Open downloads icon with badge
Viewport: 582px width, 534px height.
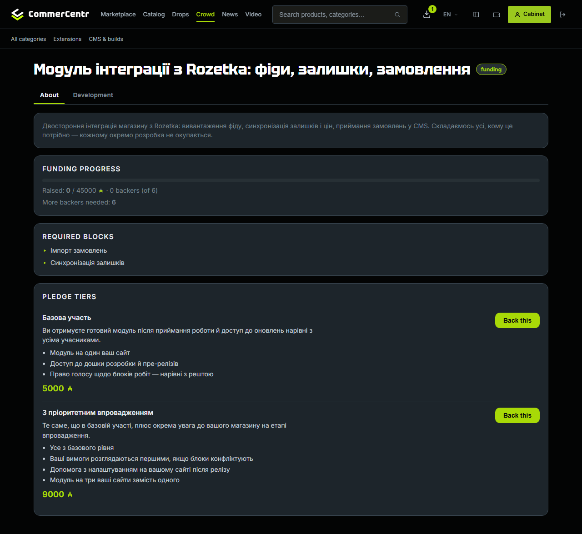coord(427,15)
